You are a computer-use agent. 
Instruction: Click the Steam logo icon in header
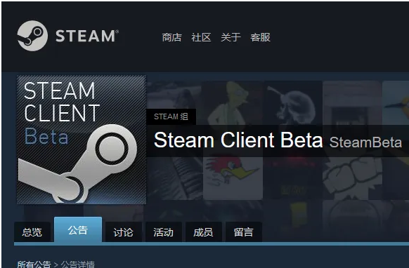point(32,36)
